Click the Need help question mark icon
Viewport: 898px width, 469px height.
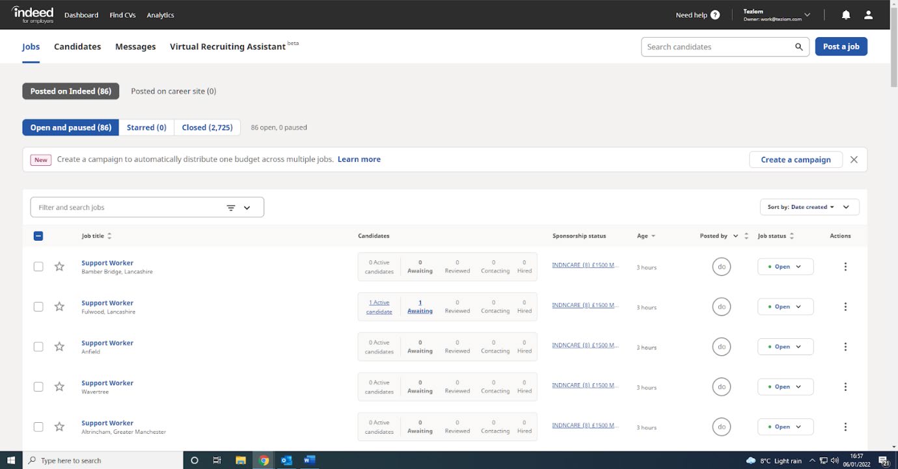click(715, 15)
